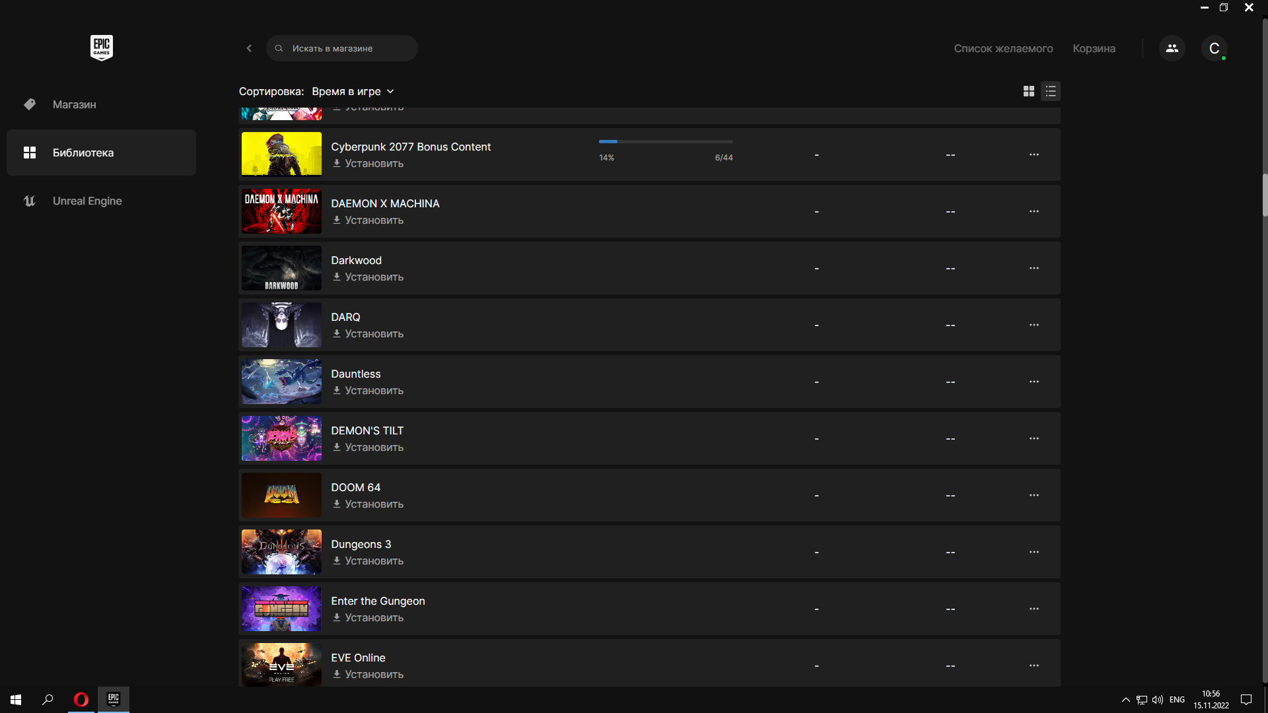Viewport: 1268px width, 713px height.
Task: Open the Epic Games logo home
Action: tap(101, 48)
